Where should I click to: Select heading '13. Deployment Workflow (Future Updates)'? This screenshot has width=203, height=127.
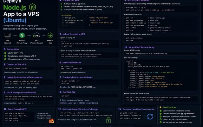point(136,109)
